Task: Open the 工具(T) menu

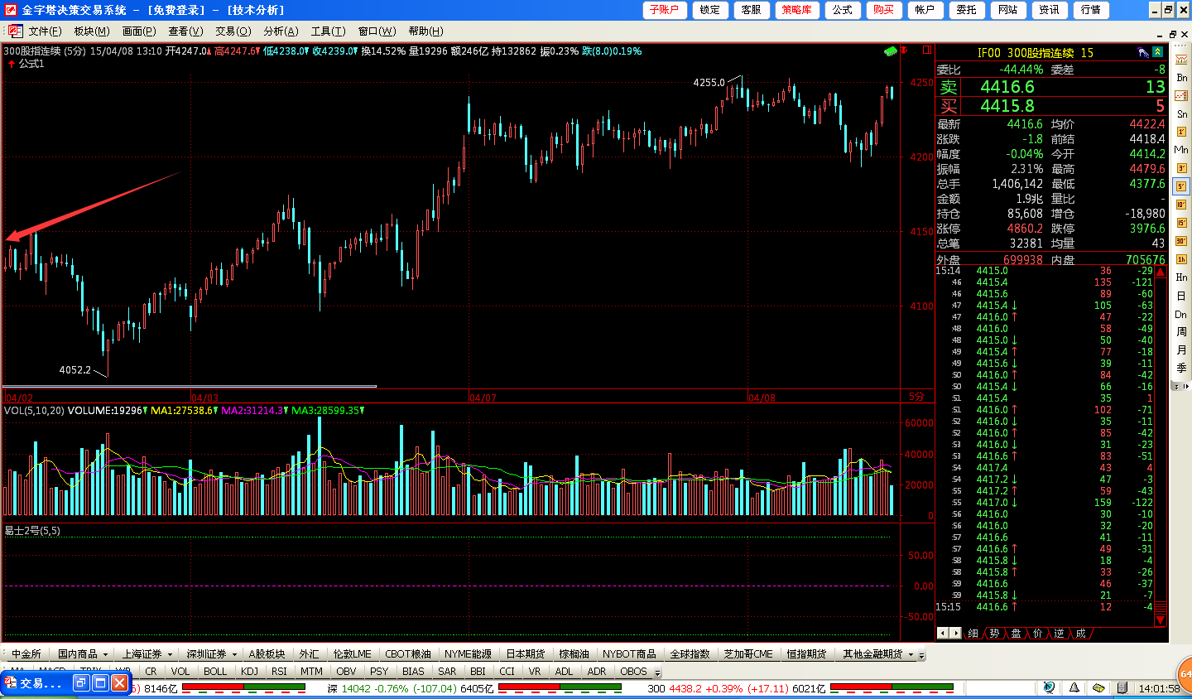Action: pos(328,31)
